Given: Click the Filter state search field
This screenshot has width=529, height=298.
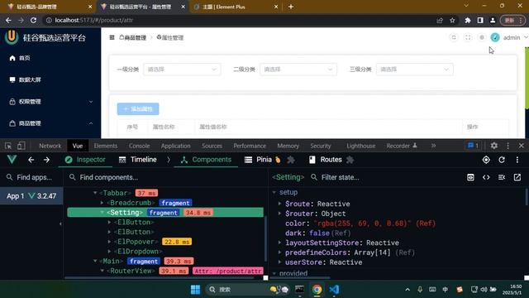Looking at the screenshot, I should (384, 177).
